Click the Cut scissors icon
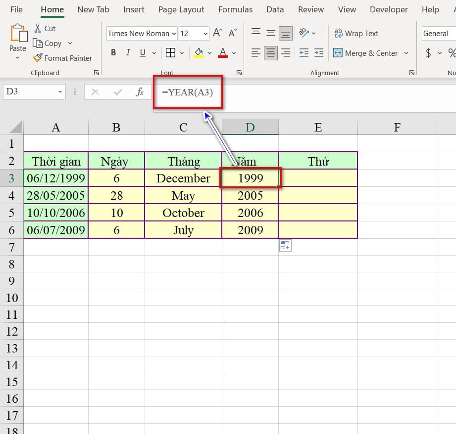The width and height of the screenshot is (456, 434). coord(38,29)
